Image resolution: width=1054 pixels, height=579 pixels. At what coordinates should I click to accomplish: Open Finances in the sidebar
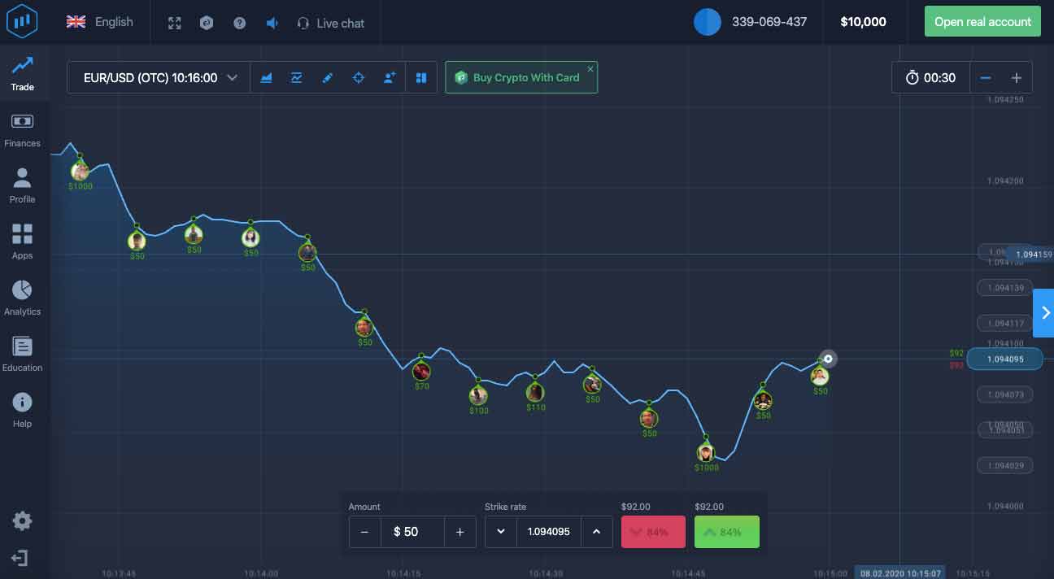click(22, 127)
